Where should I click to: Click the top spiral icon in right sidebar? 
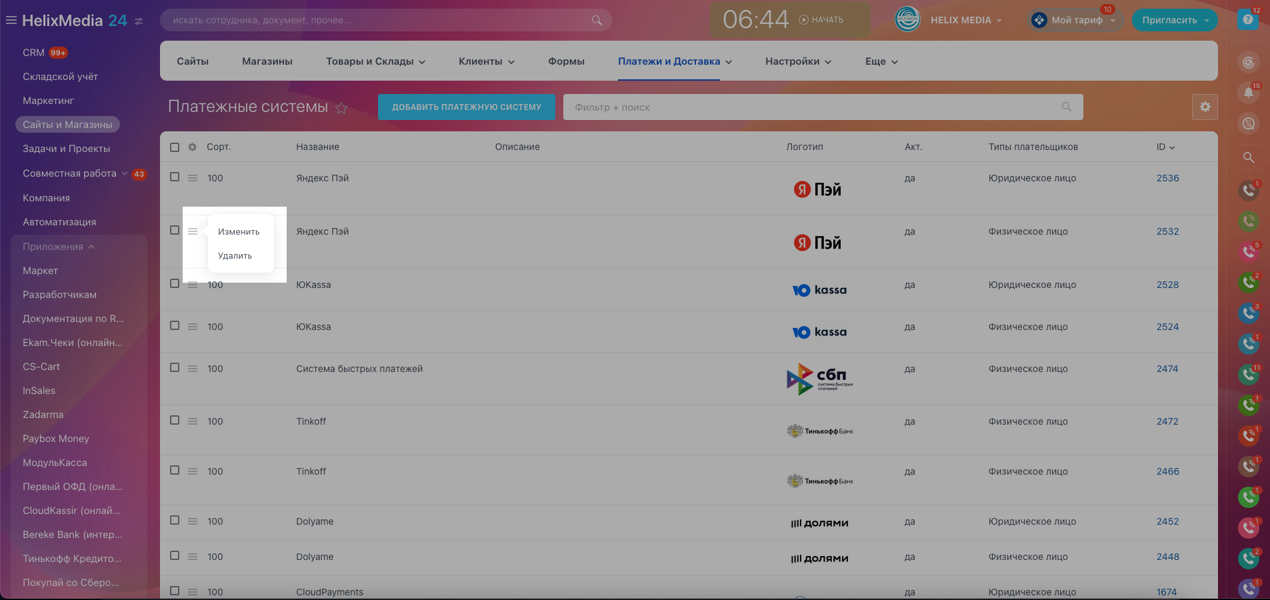1249,63
